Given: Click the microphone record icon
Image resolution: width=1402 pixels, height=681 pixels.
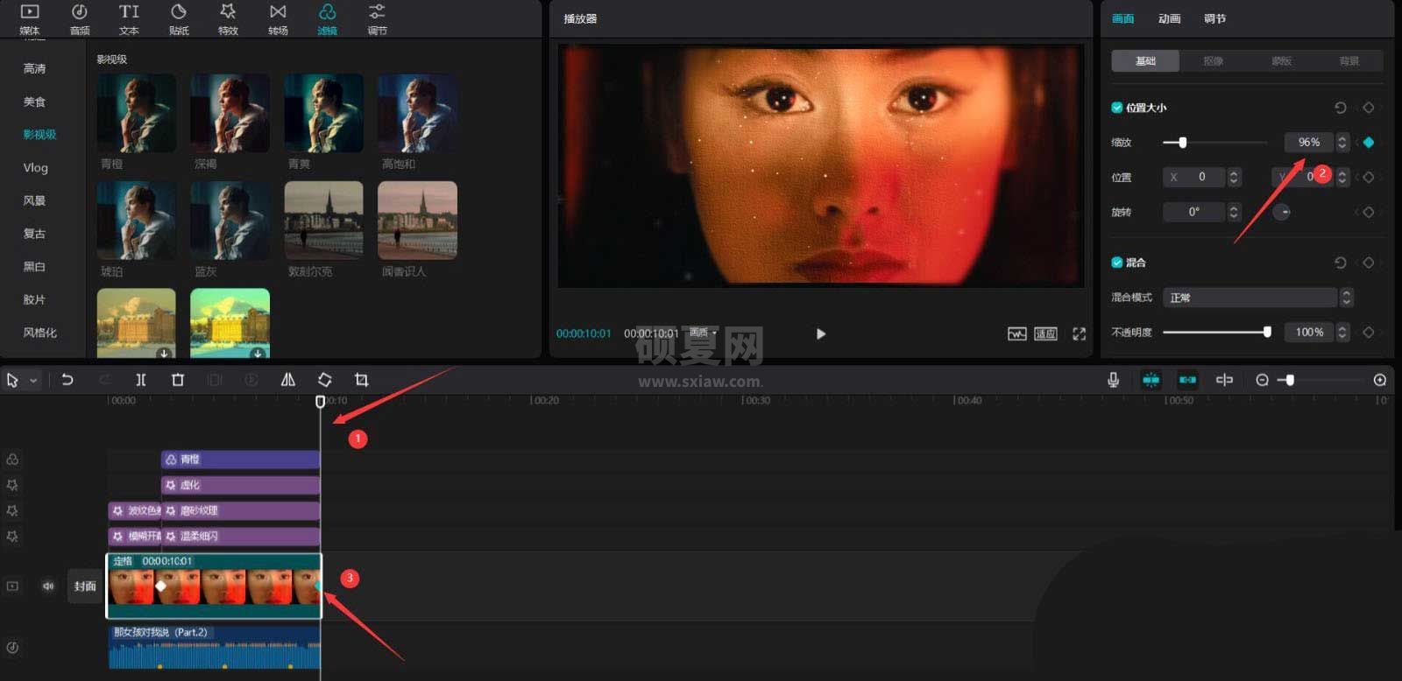Looking at the screenshot, I should [1113, 380].
